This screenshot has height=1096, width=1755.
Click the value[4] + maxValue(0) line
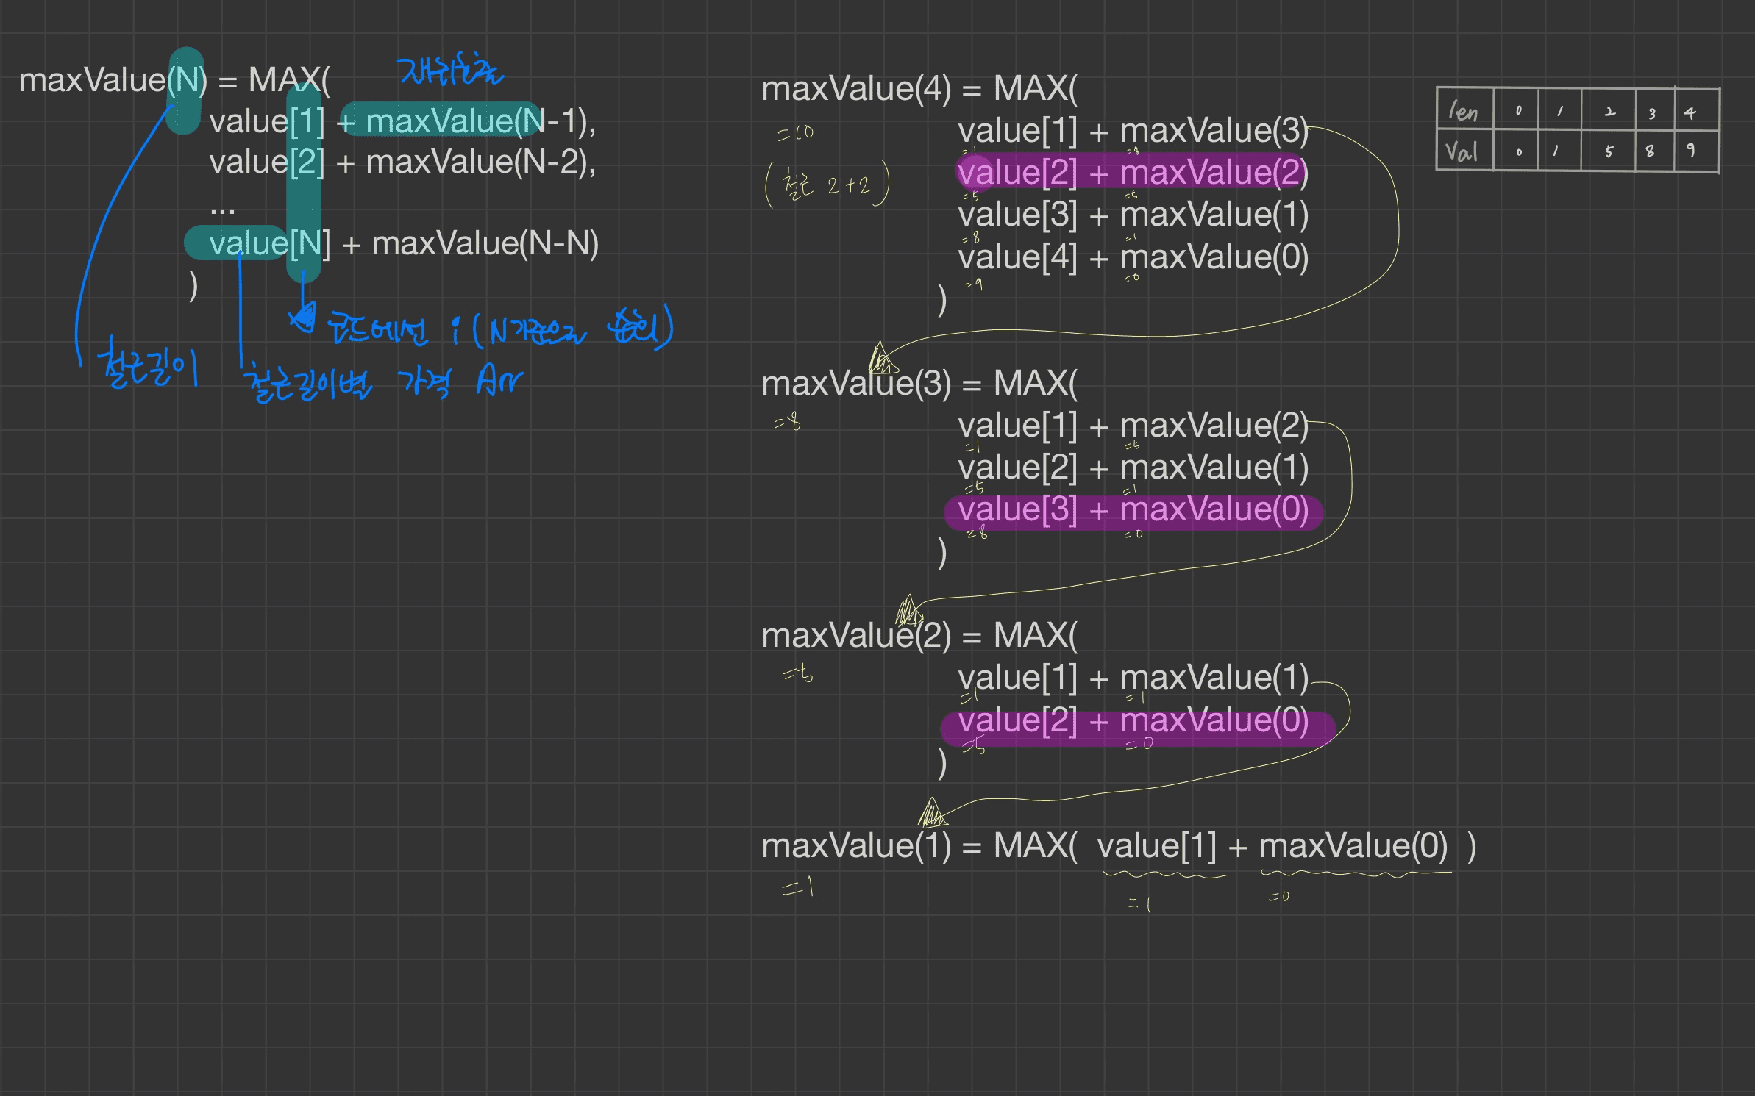[x=1133, y=258]
